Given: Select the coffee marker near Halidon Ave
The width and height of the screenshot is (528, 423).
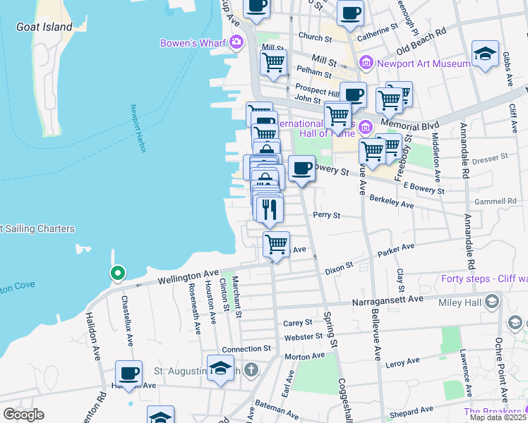Looking at the screenshot, I should pos(128,374).
